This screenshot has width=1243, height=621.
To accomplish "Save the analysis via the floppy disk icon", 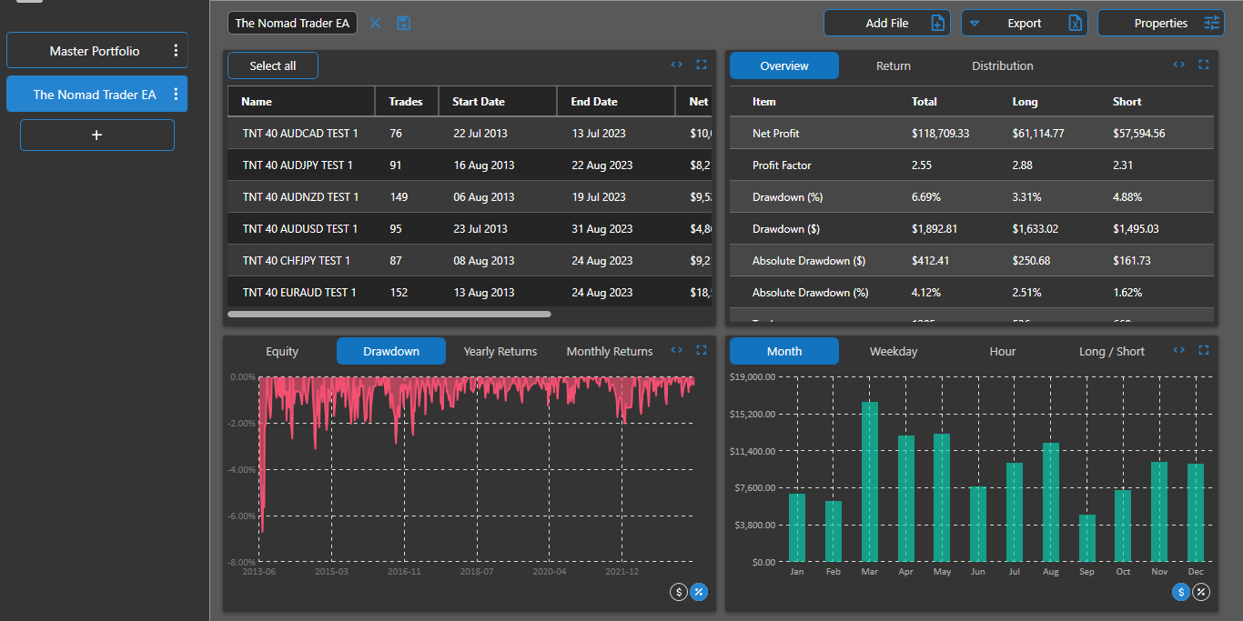I will (403, 23).
